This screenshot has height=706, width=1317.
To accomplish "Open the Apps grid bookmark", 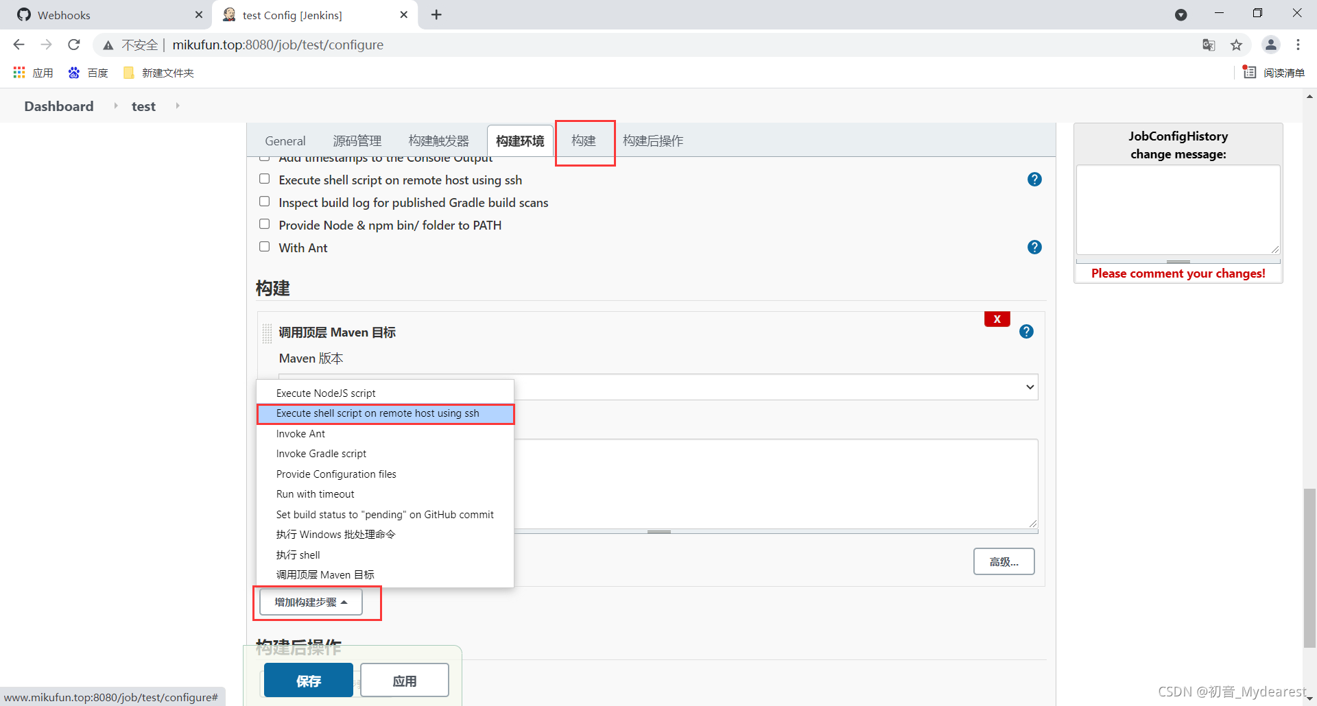I will coord(33,73).
